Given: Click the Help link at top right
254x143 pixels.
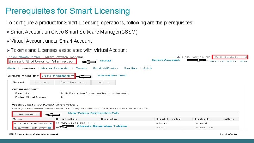Looking at the screenshot, I should click(244, 61).
